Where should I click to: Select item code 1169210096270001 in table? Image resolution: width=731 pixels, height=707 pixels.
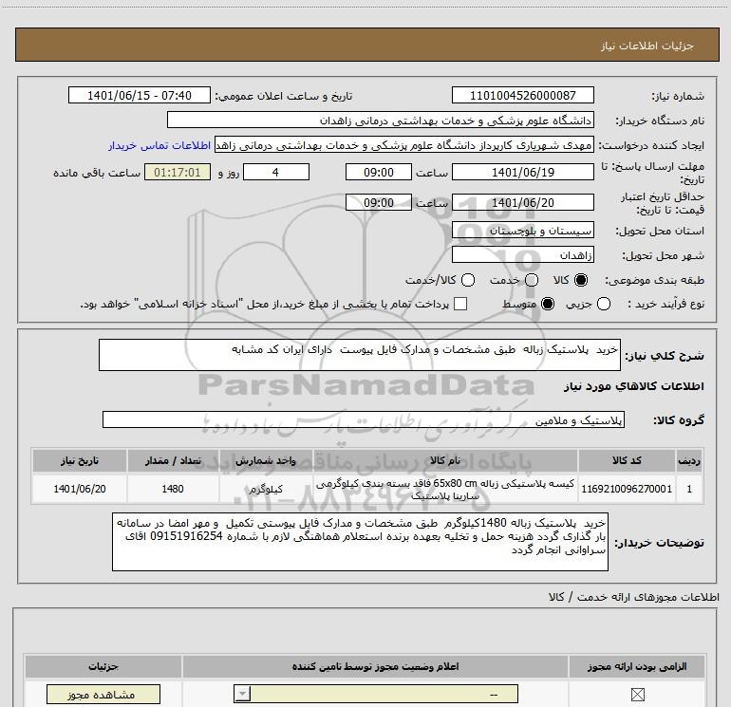629,490
